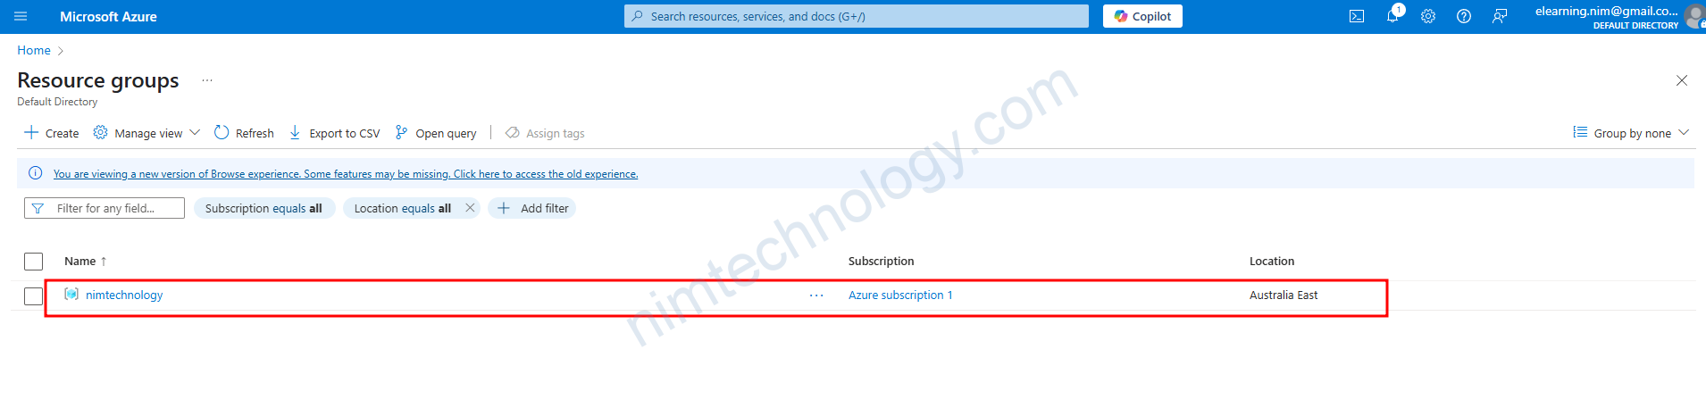Click the Refresh toolbar button
Image resolution: width=1706 pixels, height=416 pixels.
[x=244, y=133]
